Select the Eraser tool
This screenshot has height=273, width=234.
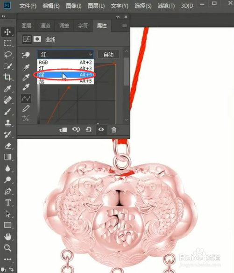[7, 146]
